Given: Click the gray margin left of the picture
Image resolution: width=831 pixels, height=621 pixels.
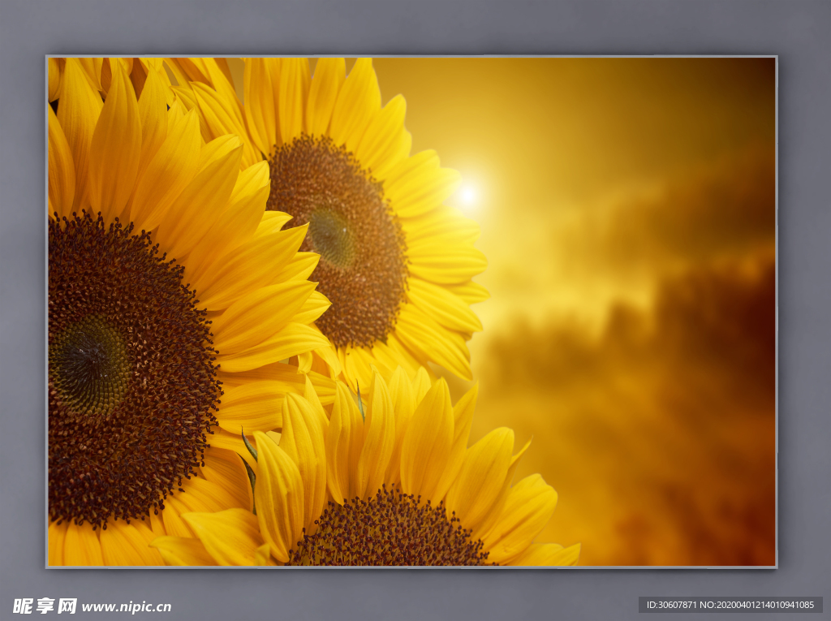Looking at the screenshot, I should click(x=23, y=308).
